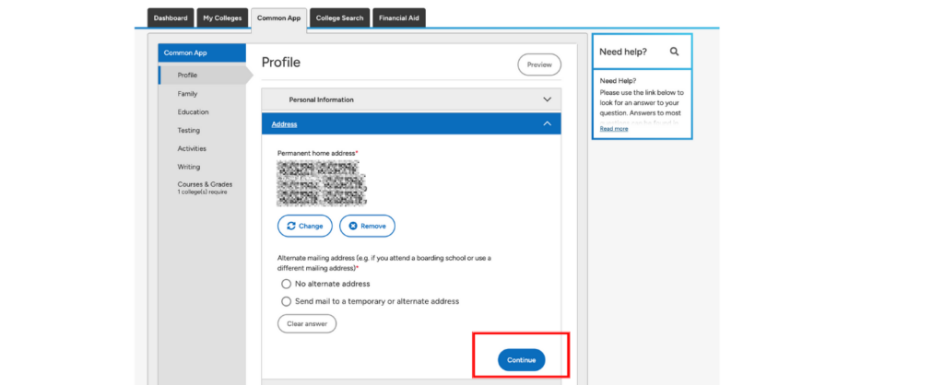Go to Testing in the sidebar
The width and height of the screenshot is (944, 385).
[188, 130]
